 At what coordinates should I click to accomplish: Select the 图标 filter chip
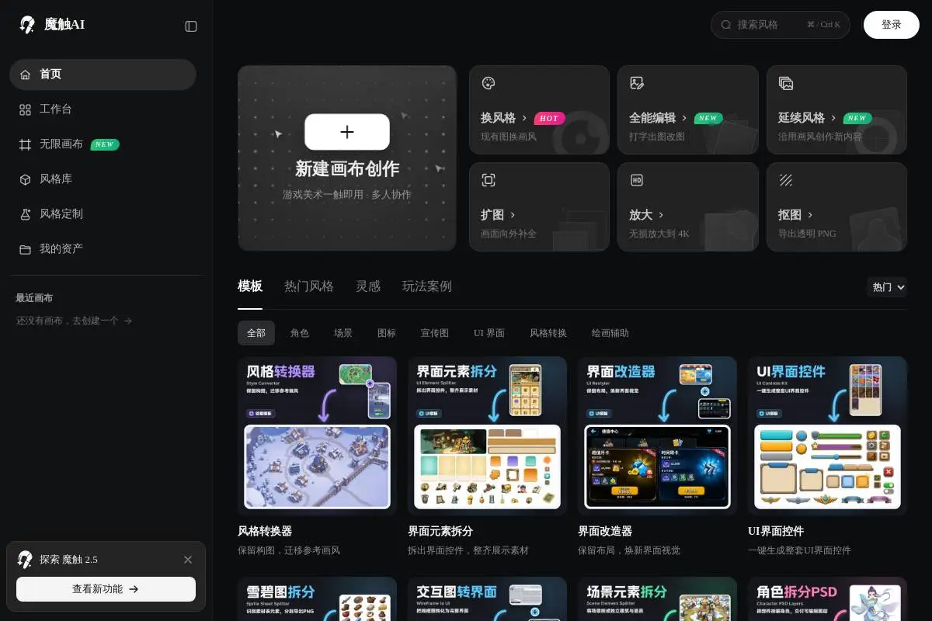coord(387,333)
